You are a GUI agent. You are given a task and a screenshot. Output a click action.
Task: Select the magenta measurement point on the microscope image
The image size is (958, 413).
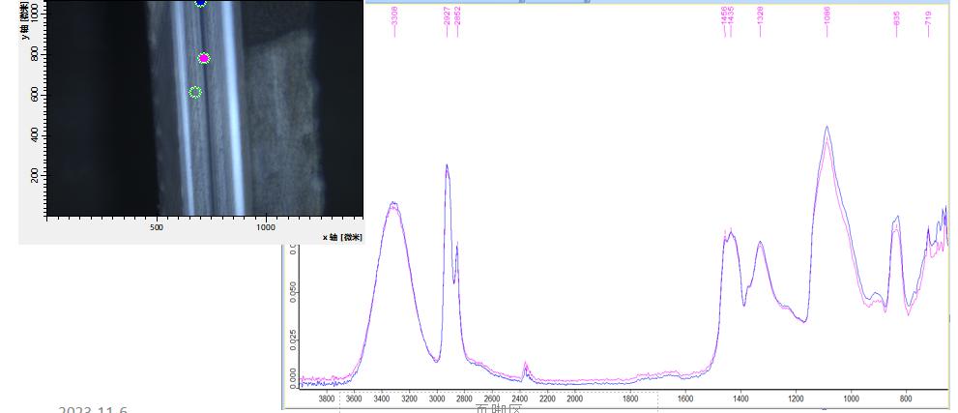(204, 59)
